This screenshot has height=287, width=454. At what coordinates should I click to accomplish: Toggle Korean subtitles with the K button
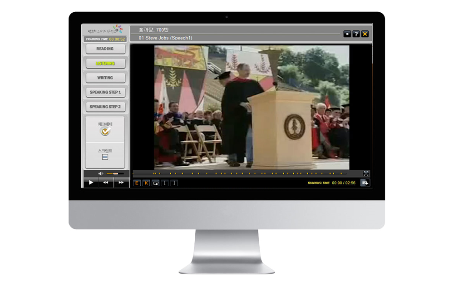146,183
